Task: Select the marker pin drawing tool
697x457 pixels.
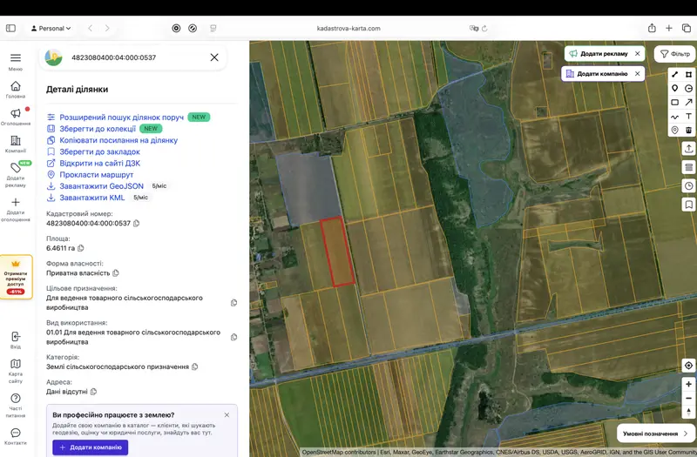Action: pos(674,89)
